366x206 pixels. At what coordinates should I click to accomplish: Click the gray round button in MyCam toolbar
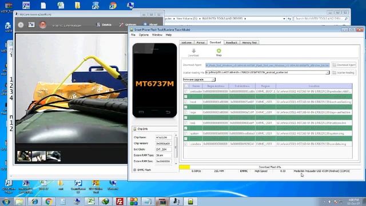point(21,25)
